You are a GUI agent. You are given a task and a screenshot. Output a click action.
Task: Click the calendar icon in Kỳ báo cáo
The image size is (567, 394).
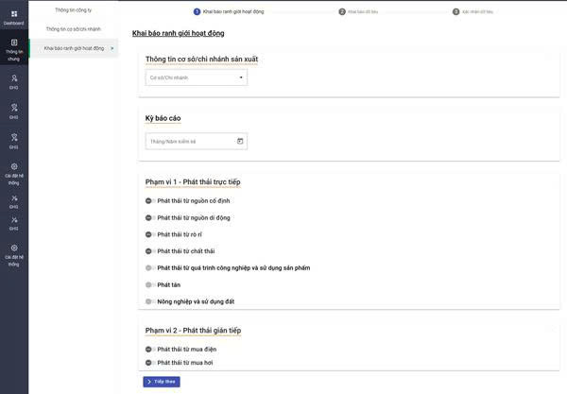240,141
